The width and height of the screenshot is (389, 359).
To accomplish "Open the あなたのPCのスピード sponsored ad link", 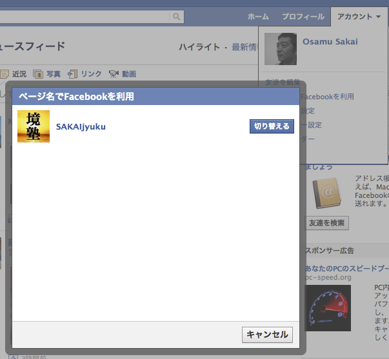I will click(347, 268).
